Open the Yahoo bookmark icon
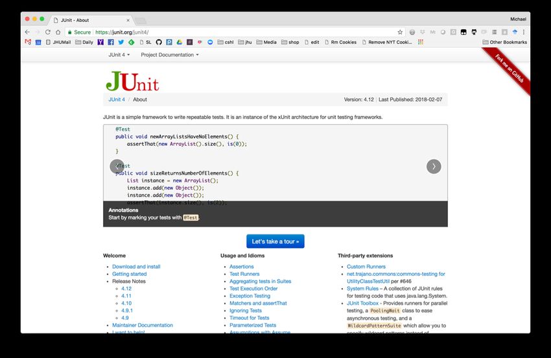 pyautogui.click(x=100, y=42)
